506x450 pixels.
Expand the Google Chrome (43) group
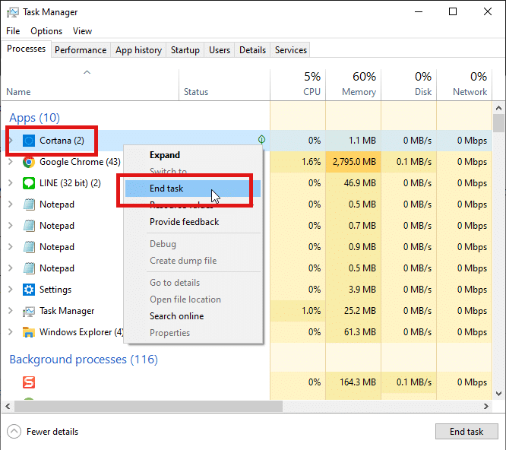pyautogui.click(x=11, y=162)
